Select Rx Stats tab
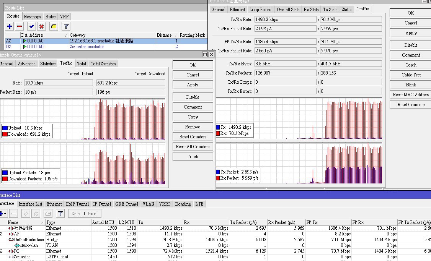The height and width of the screenshot is (261, 431). pyautogui.click(x=311, y=9)
